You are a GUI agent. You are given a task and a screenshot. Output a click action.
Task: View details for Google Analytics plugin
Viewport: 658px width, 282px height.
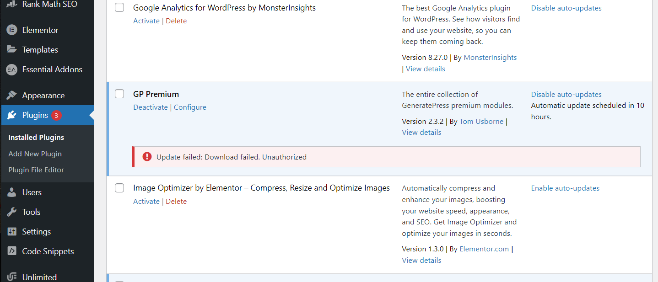(425, 69)
